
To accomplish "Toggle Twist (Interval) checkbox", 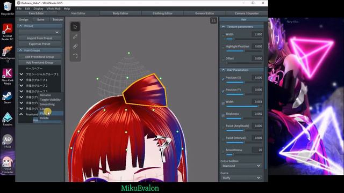I will pyautogui.click(x=223, y=139).
